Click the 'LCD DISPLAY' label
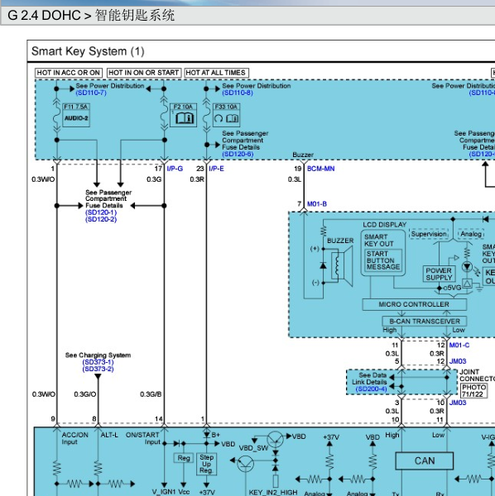Viewport: 495px width, 496px height. coord(384,225)
